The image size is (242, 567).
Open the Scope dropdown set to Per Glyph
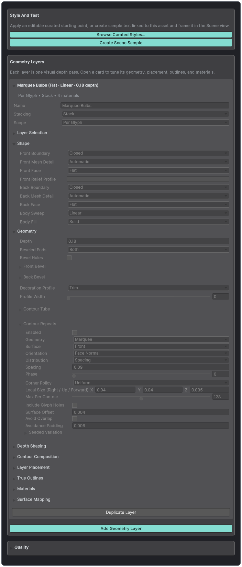click(145, 123)
